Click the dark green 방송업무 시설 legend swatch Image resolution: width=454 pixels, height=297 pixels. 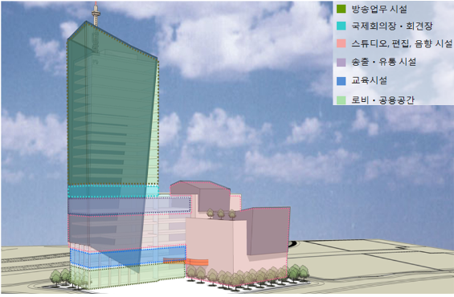coord(342,9)
